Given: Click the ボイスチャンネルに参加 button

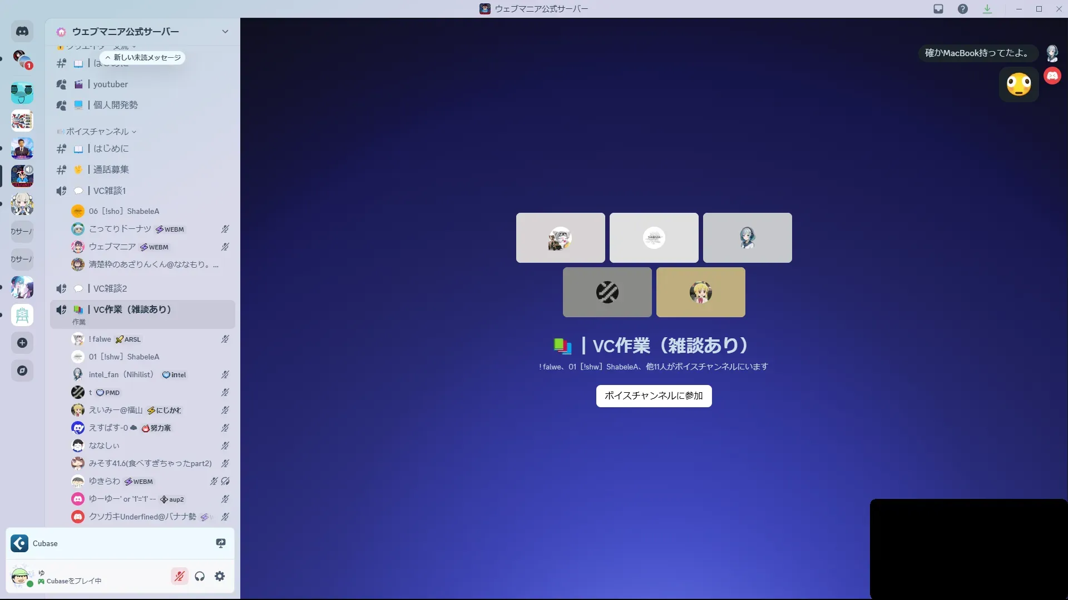Looking at the screenshot, I should click(x=654, y=396).
